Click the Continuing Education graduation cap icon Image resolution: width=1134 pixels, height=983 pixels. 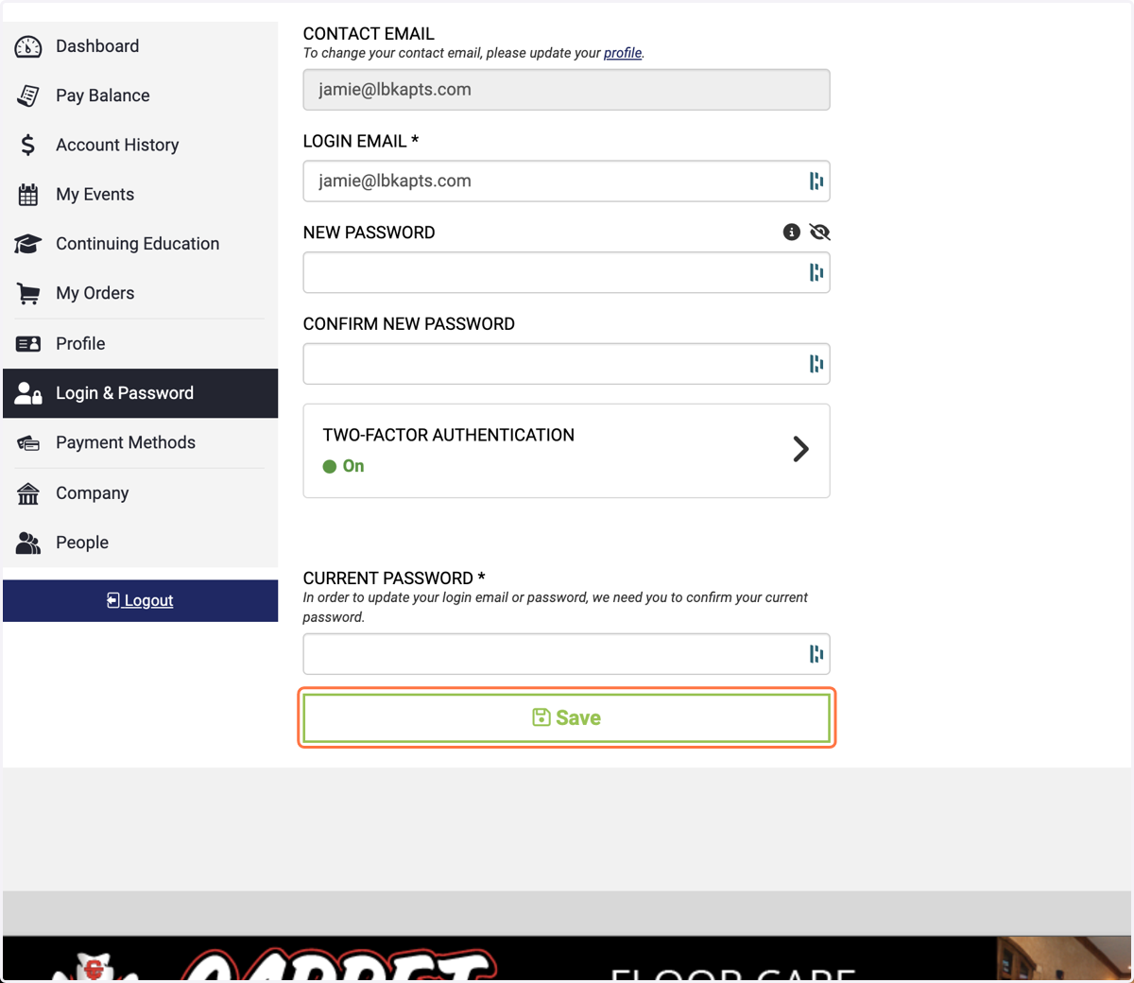28,244
